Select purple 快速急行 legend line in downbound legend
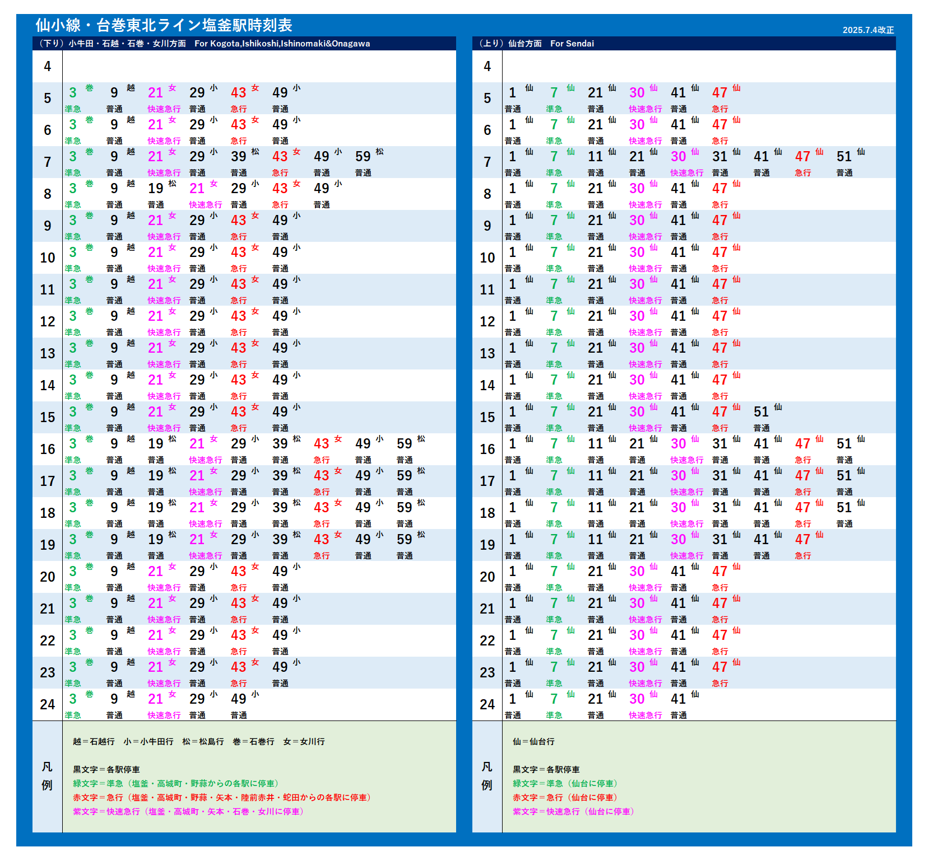This screenshot has height=861, width=929. click(x=188, y=812)
